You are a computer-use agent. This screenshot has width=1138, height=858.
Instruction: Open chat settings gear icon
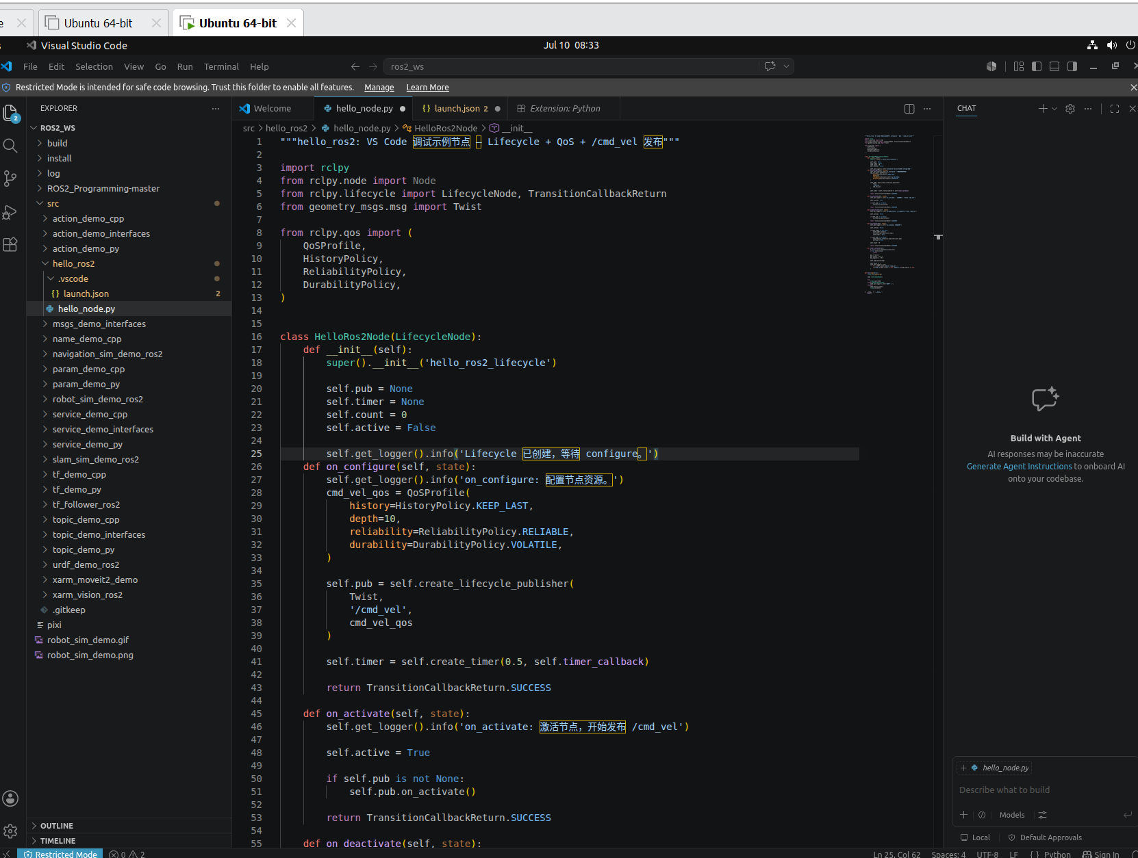click(x=1070, y=109)
